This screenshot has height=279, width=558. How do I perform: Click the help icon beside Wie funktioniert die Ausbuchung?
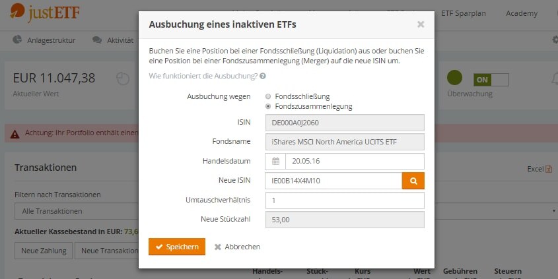point(263,77)
